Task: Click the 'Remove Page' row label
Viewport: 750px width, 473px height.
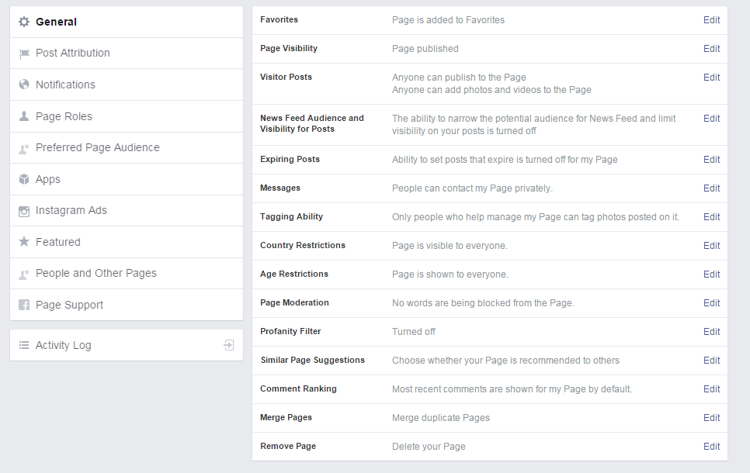Action: 288,446
